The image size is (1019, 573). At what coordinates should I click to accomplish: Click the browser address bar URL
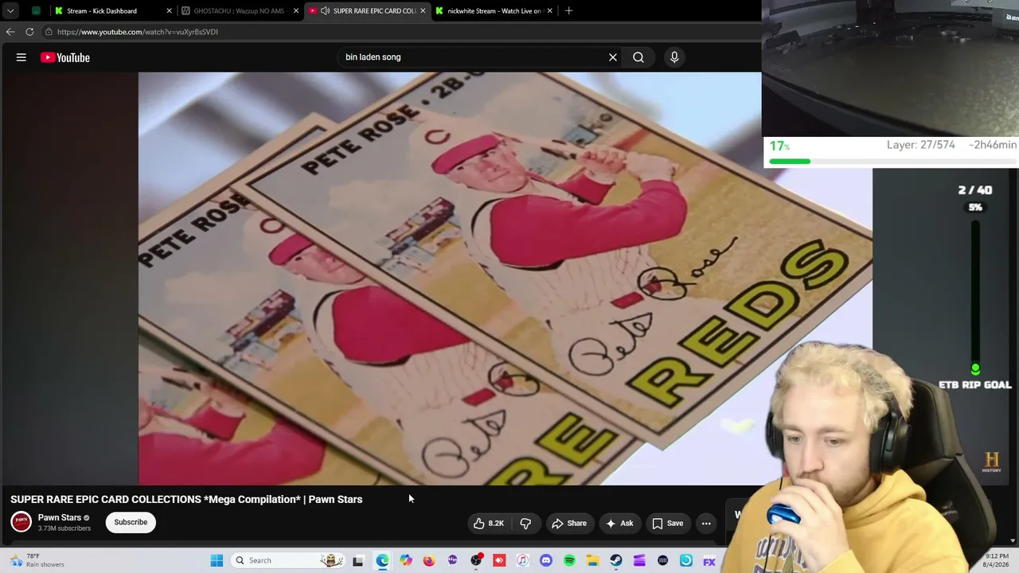pos(138,32)
